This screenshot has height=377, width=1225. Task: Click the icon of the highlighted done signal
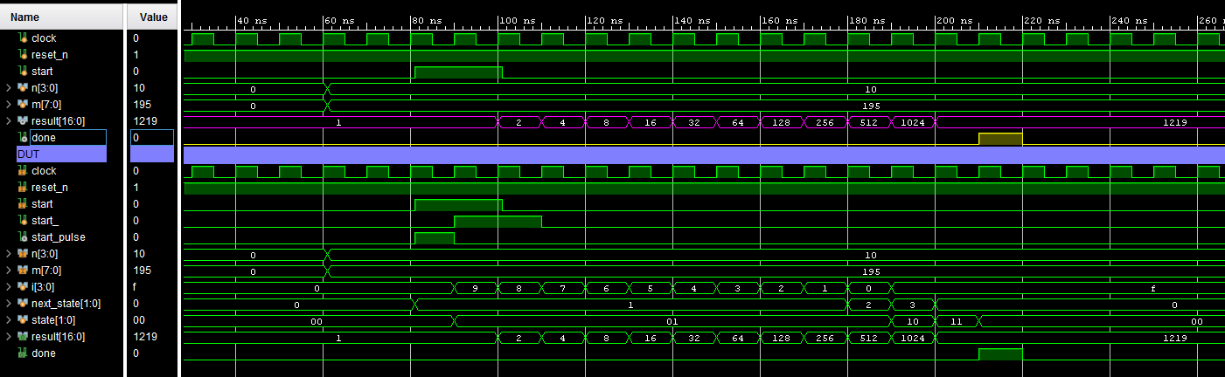(23, 138)
